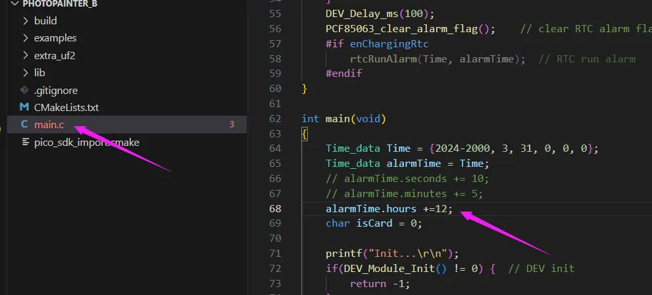Screen dimensions: 652x295
Task: Click the file icon beside pico_sdk_import.cmake
Action: 26,142
